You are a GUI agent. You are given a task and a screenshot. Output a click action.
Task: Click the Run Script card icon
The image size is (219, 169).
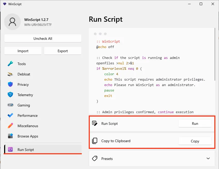pos(95,123)
